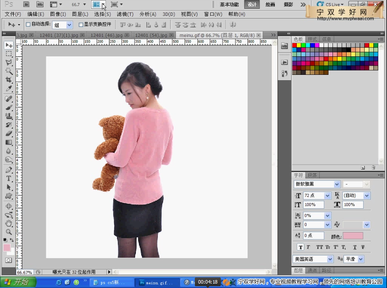Select the Custom Shape tool
Viewport: 387px width, 288px height.
[x=9, y=196]
